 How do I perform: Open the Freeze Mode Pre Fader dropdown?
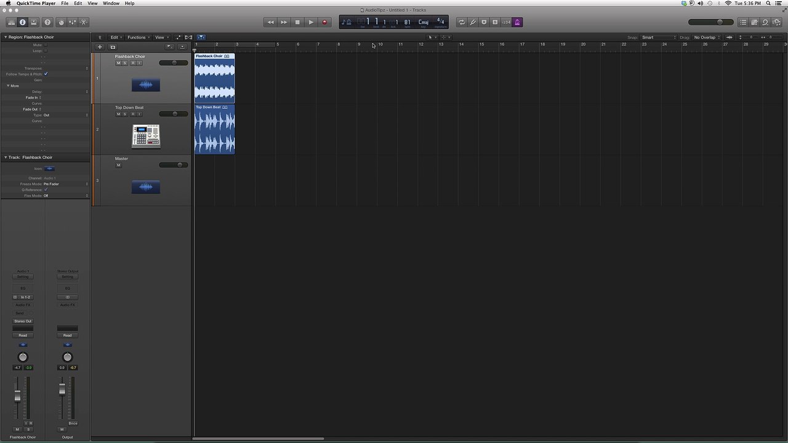point(65,184)
